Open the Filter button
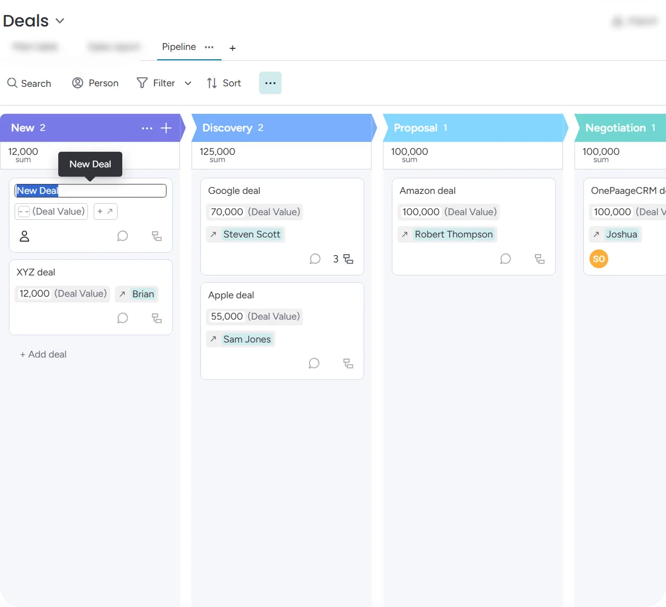 click(x=156, y=83)
